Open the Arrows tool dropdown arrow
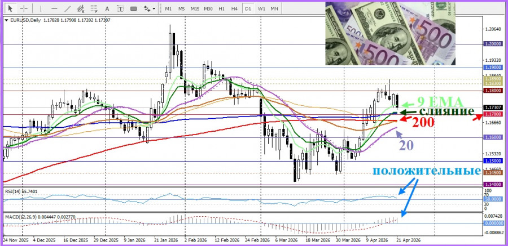This screenshot has width=508, height=246. pos(154,9)
